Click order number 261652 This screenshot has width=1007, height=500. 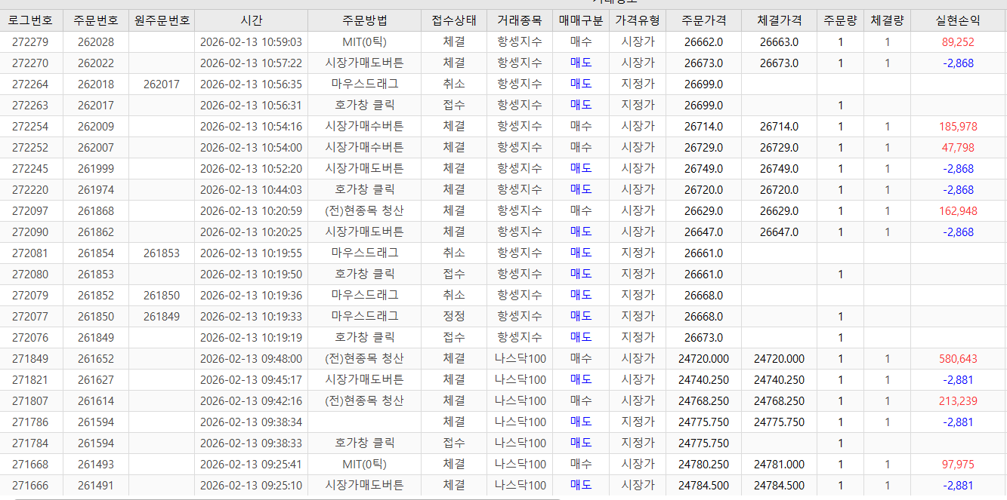pyautogui.click(x=96, y=359)
